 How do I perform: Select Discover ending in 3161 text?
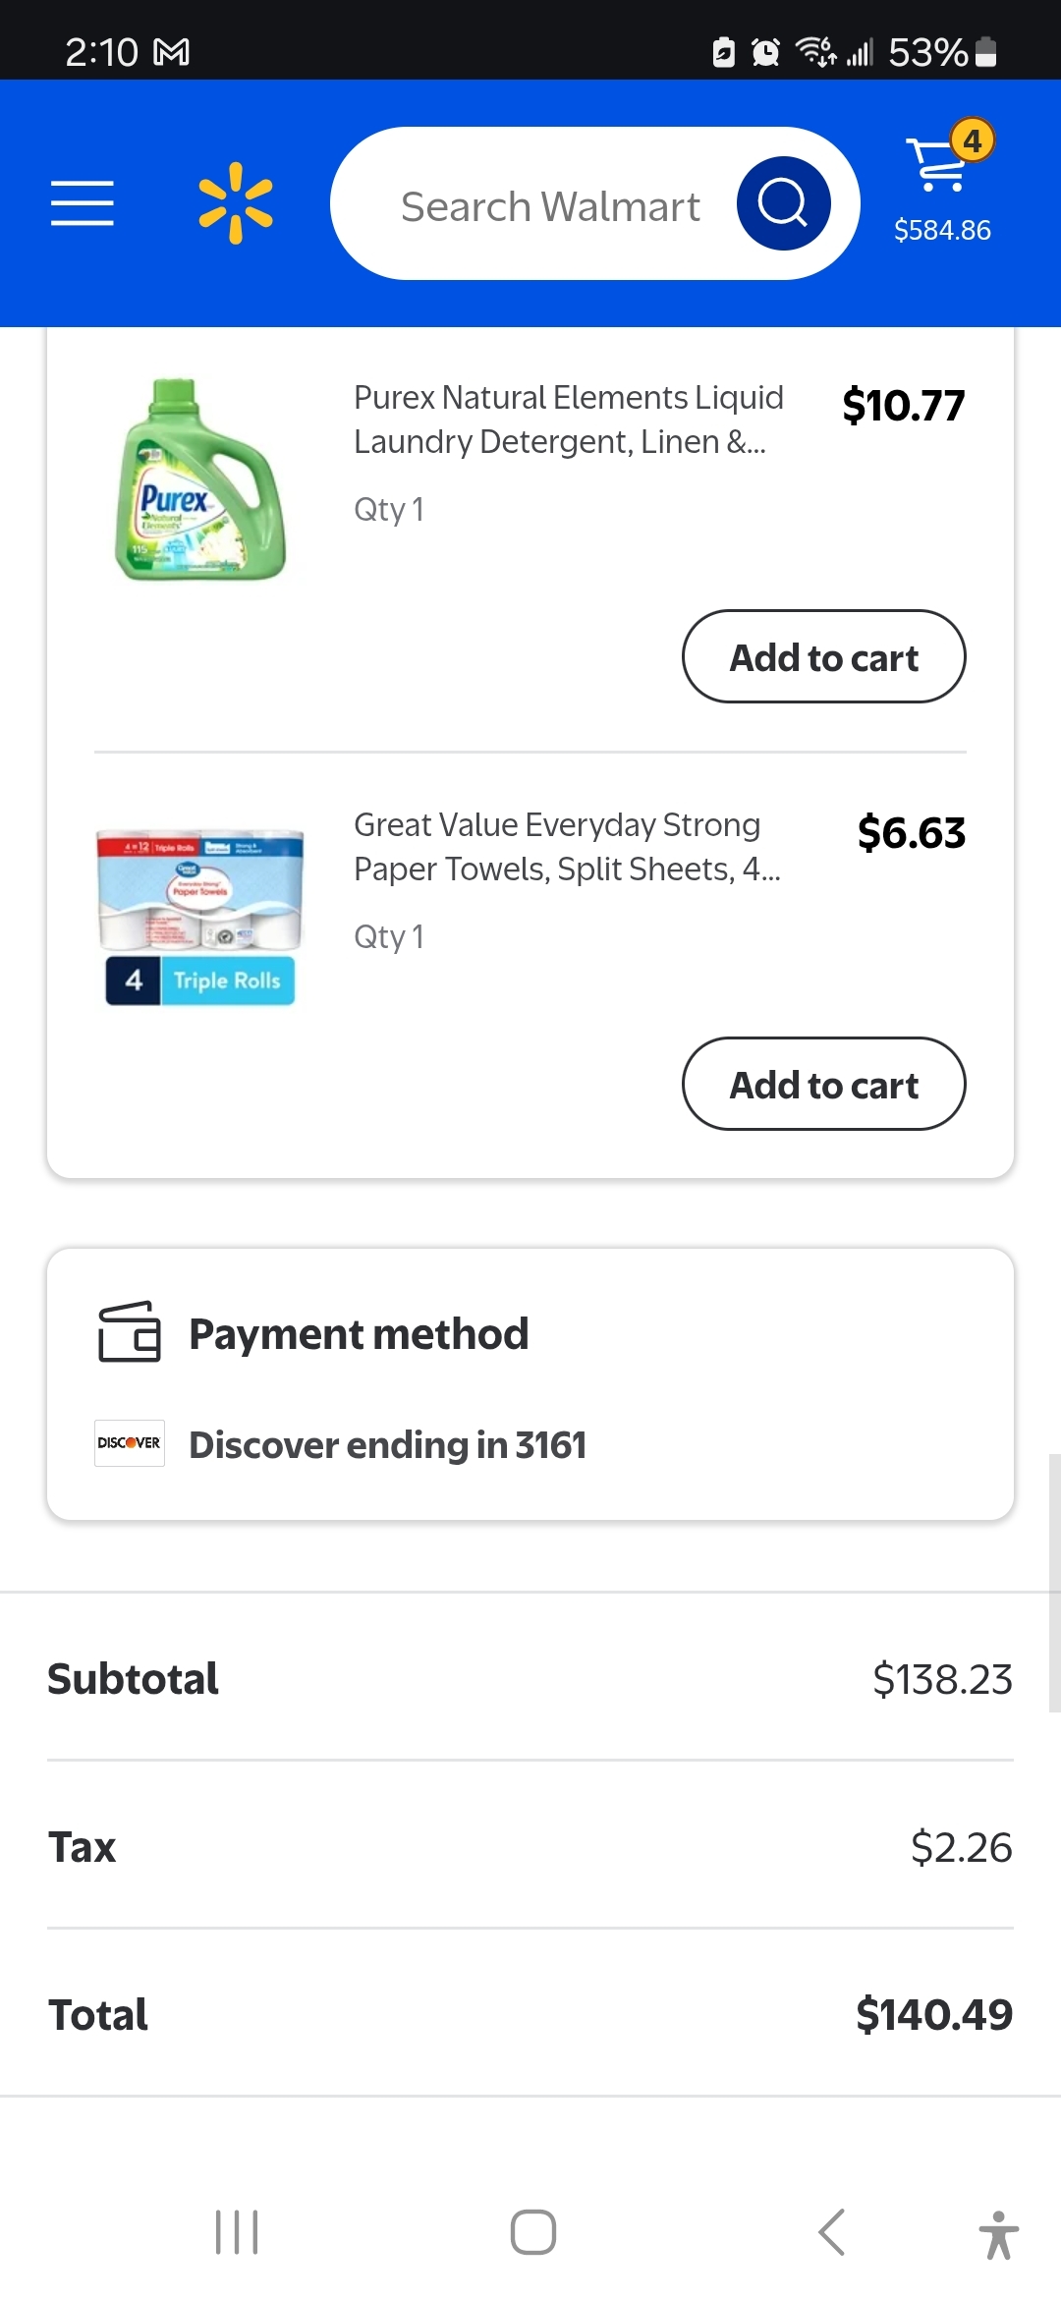click(387, 1445)
